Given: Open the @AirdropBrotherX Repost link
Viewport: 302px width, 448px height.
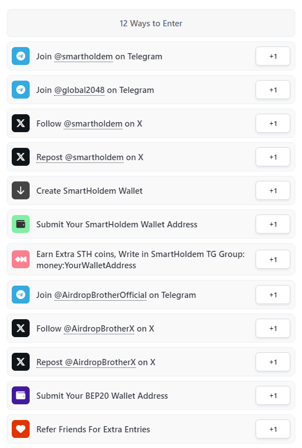Looking at the screenshot, I should pos(86,362).
